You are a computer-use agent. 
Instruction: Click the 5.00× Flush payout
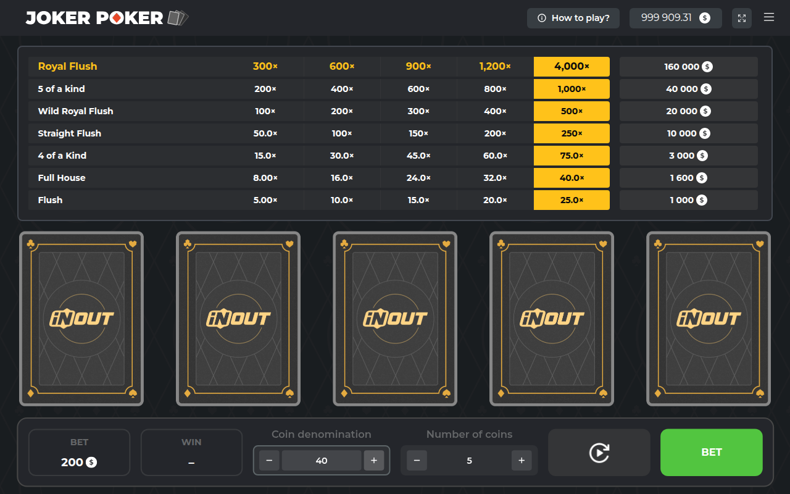pos(265,200)
